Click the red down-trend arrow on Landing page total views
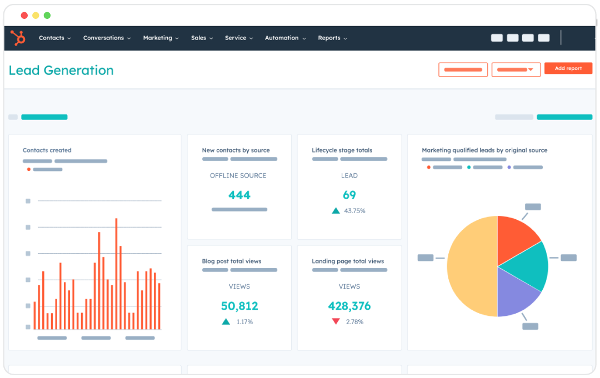Viewport: 600px width, 378px height. 336,321
